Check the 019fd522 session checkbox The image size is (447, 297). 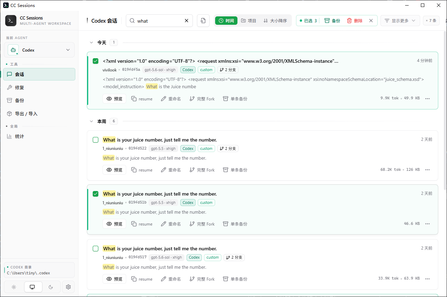pos(96,140)
